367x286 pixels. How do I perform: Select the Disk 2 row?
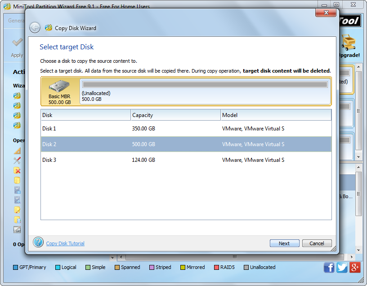tap(186, 144)
